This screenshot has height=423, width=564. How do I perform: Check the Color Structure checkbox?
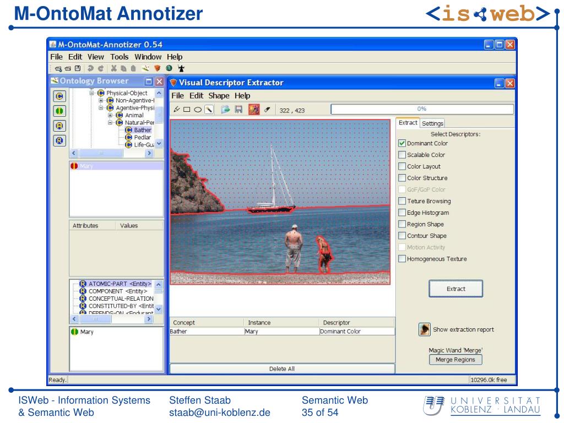point(402,178)
